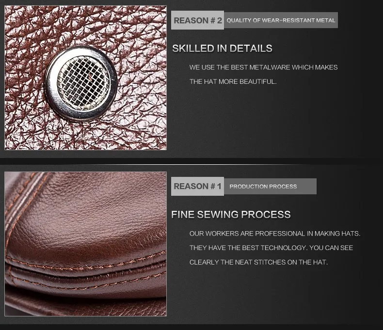Click the SKILLED IN DETAILS heading
The image size is (383, 330).
pos(222,48)
